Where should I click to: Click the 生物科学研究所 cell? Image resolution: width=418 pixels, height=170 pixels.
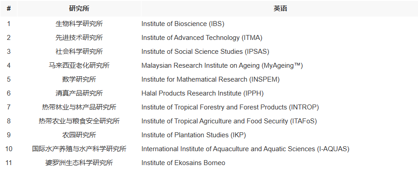click(79, 24)
